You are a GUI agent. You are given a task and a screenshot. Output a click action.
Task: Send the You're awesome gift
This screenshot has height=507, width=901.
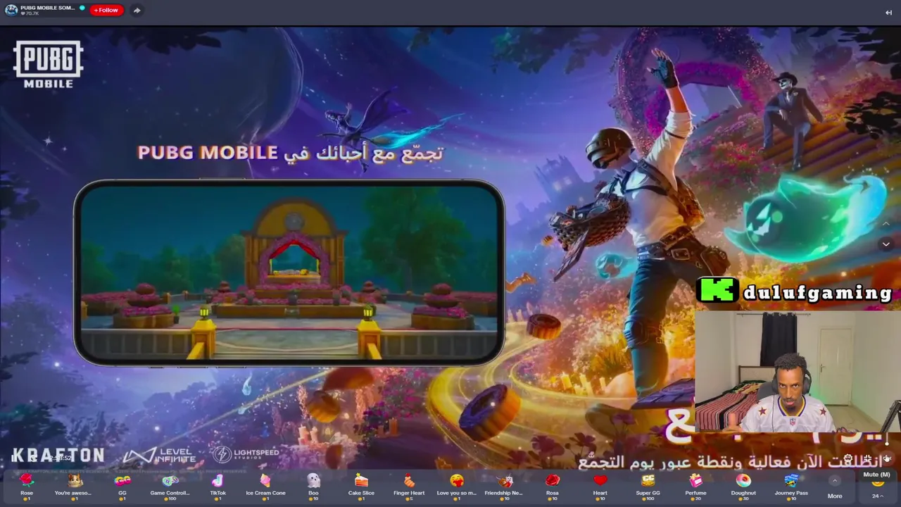point(73,486)
